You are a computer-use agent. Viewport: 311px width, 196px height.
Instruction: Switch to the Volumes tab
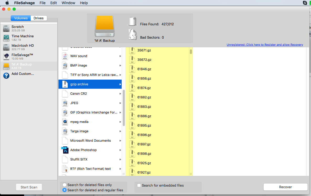(x=21, y=18)
